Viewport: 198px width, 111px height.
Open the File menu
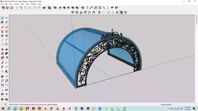2,4
